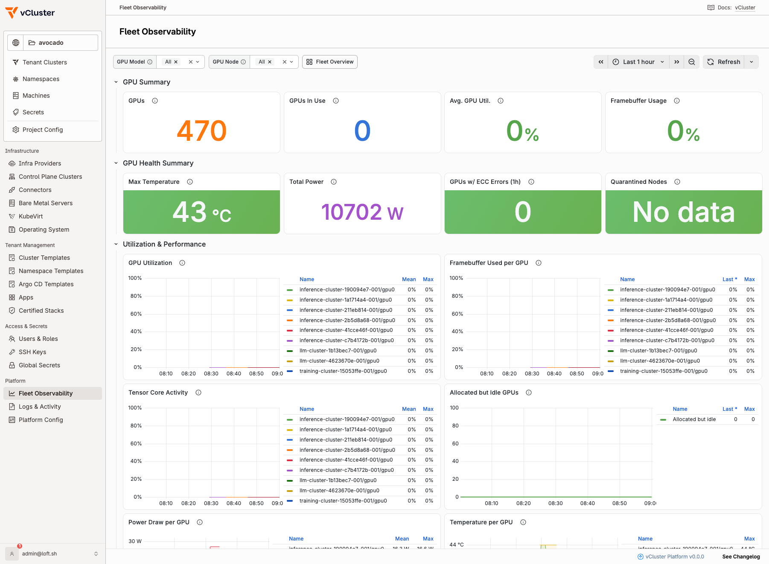Select inference-cluster-41cce46f in Framebuffer legend

[667, 330]
